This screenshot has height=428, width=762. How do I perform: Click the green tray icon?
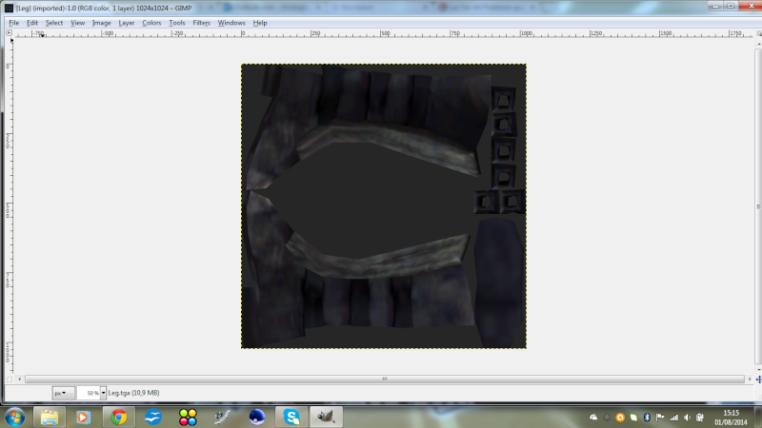633,418
